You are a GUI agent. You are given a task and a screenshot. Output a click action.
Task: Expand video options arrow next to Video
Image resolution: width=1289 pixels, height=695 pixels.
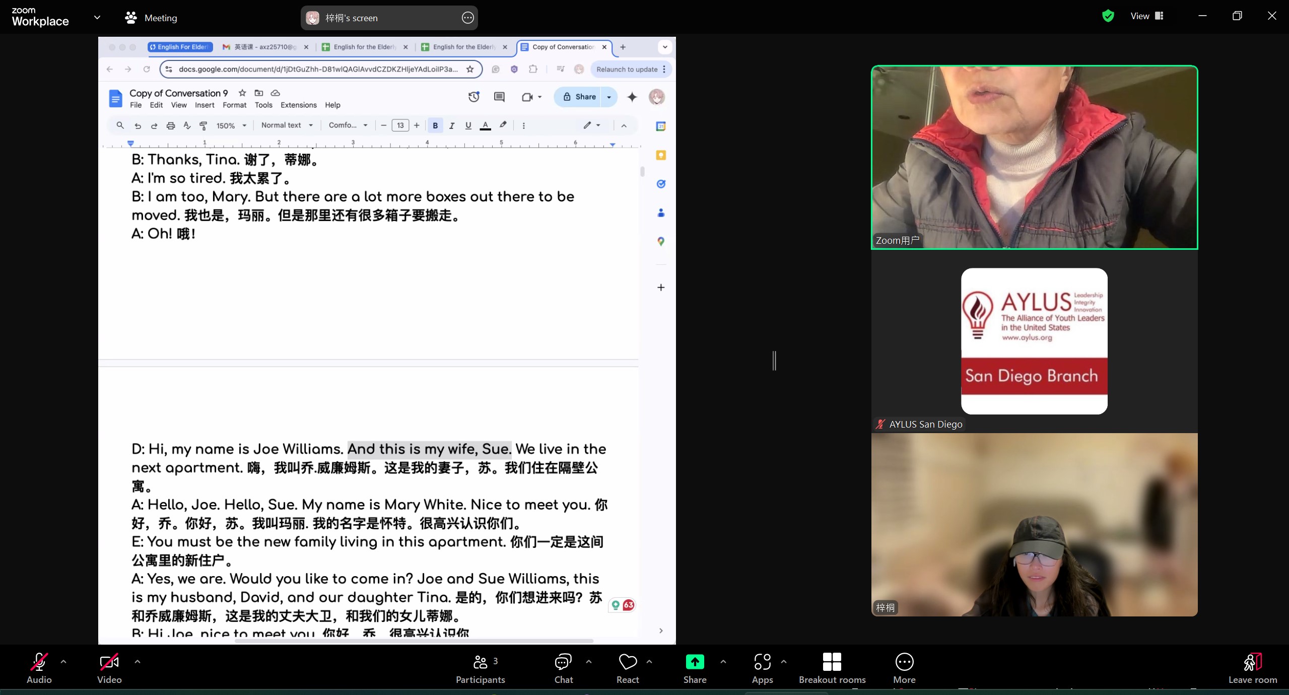(138, 662)
